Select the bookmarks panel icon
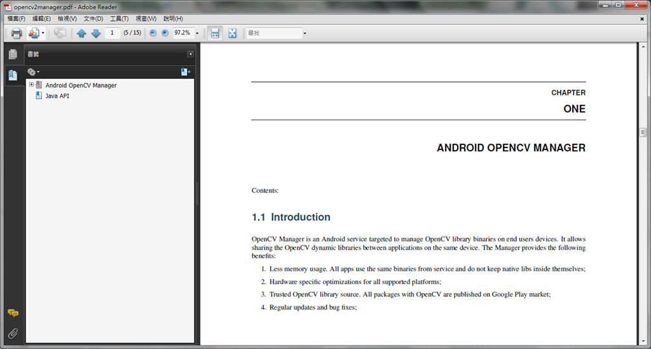Screen dimensions: 651x349 [x=13, y=75]
